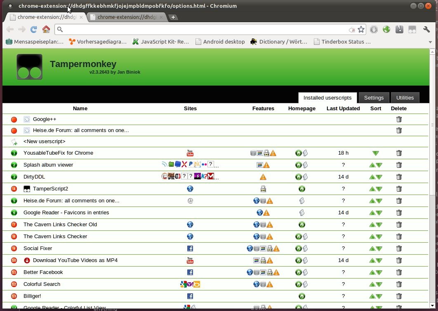Click YouTube site icon for YousableTubeFix
Image resolution: width=438 pixels, height=311 pixels.
(x=190, y=153)
